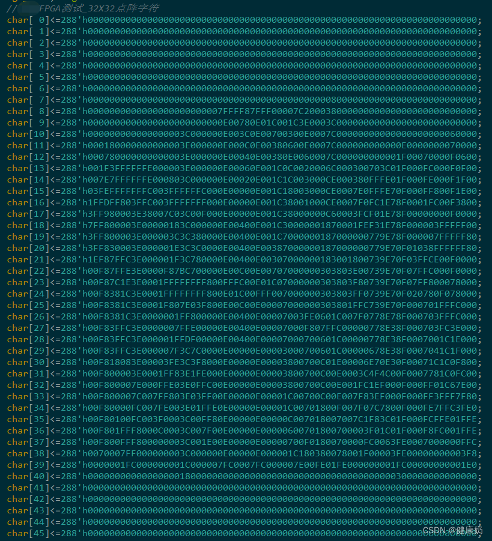Viewport: 492px width, 541px height.
Task: Select the code line starting char[36]
Action: pyautogui.click(x=244, y=431)
